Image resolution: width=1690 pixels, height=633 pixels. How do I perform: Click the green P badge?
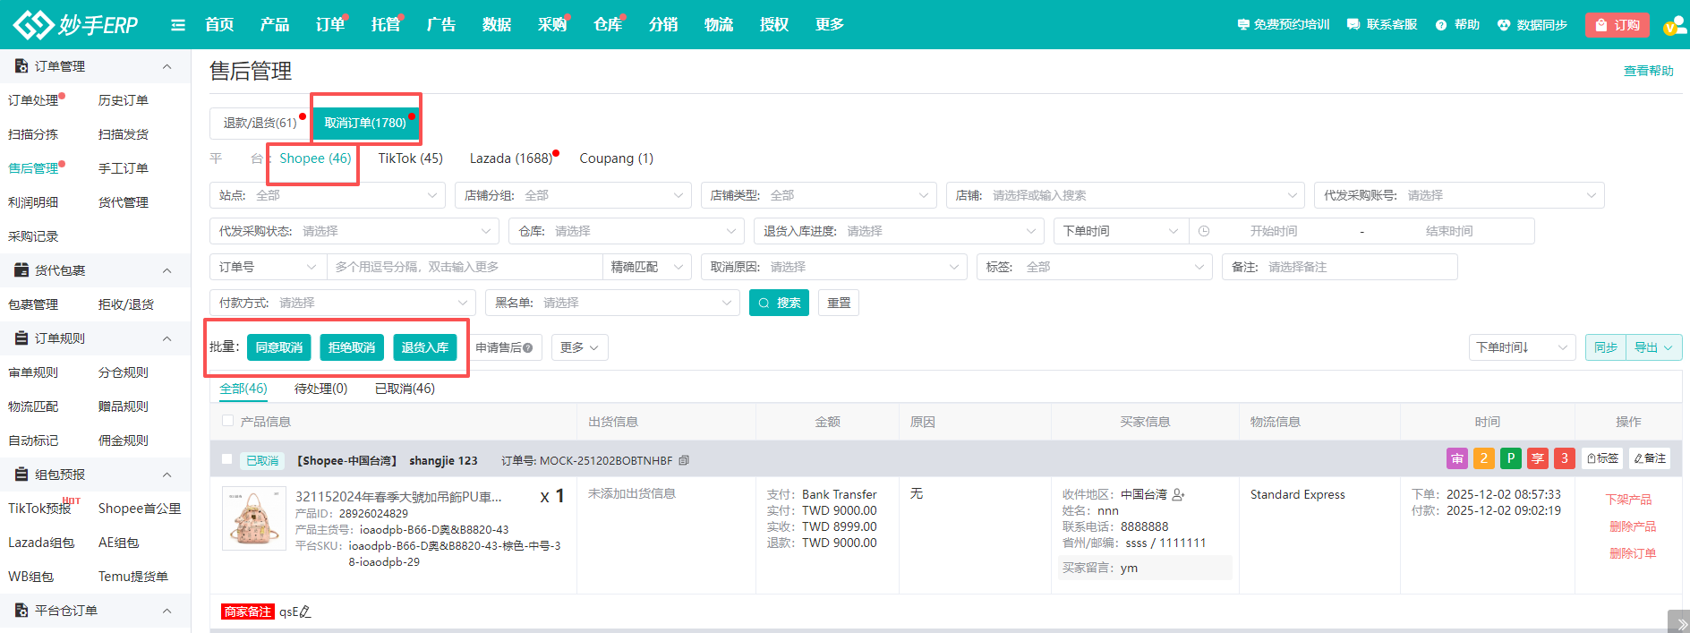click(x=1511, y=458)
